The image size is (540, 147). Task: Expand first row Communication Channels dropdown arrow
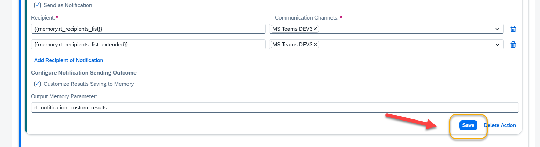(x=497, y=29)
